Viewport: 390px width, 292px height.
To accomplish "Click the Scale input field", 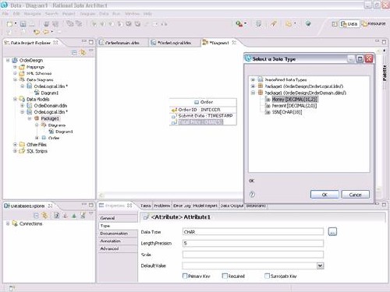I will [253, 255].
